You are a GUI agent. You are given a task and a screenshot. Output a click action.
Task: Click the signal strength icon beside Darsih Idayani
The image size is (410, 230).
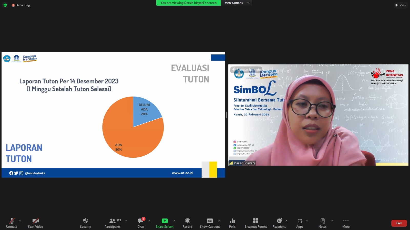(231, 163)
